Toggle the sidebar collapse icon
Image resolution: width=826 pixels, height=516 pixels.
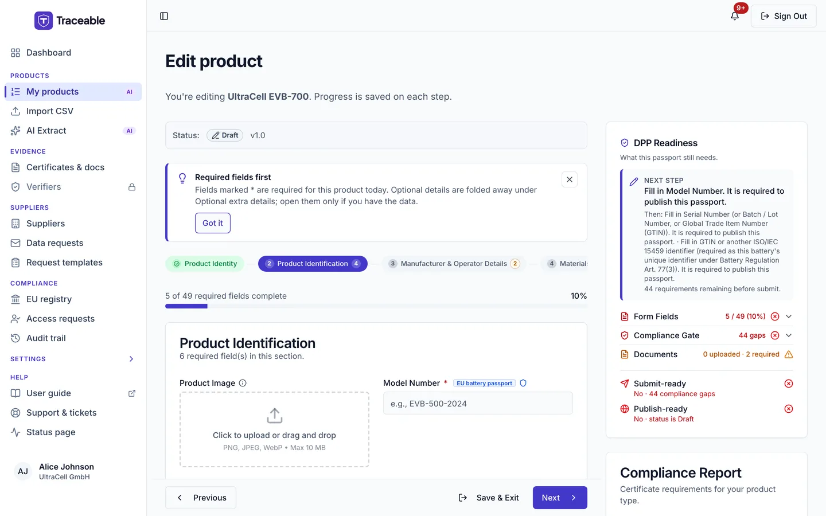[164, 16]
